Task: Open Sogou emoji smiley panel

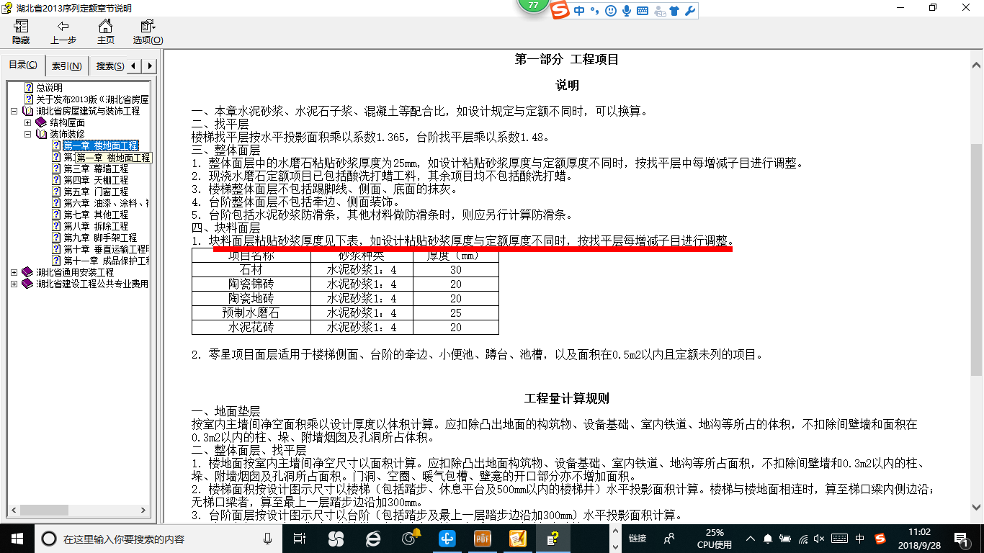Action: click(x=611, y=11)
